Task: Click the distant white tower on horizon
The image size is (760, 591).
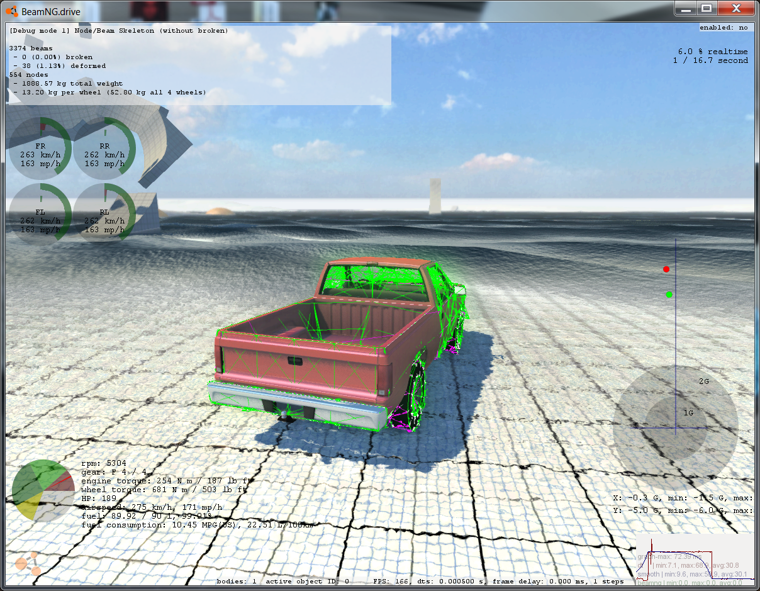Action: point(435,196)
